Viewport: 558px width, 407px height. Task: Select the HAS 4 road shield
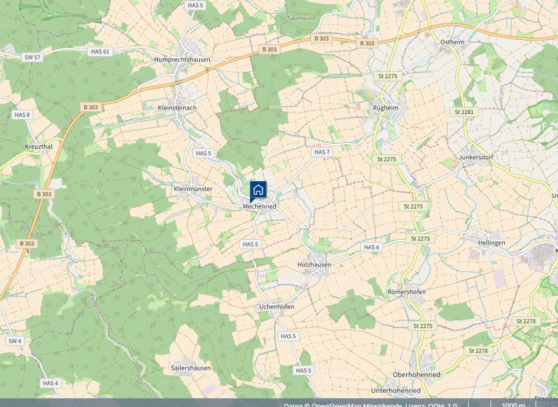pos(50,383)
